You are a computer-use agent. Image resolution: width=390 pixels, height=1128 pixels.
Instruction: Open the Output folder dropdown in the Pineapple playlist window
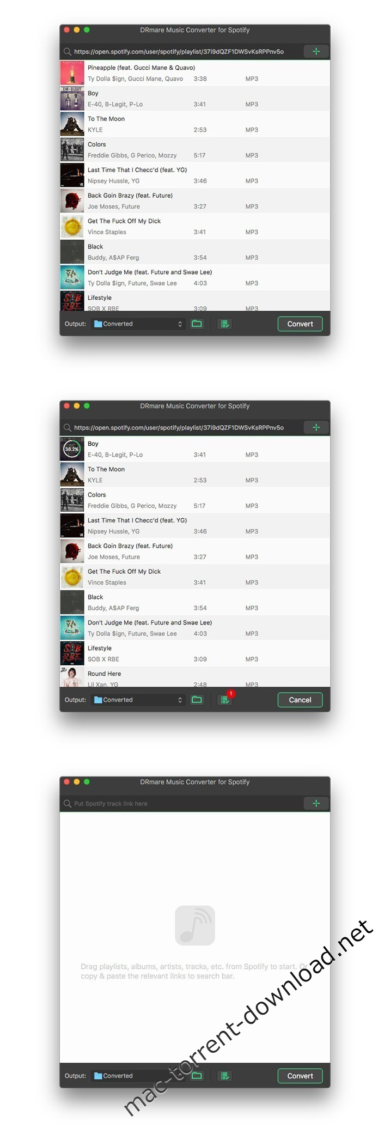pyautogui.click(x=138, y=324)
